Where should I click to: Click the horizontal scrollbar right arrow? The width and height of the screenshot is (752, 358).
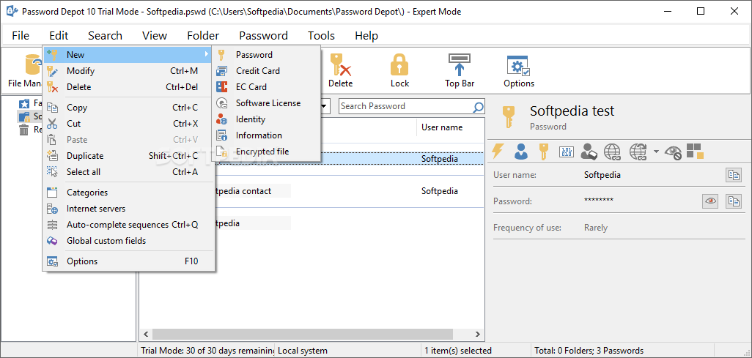477,334
